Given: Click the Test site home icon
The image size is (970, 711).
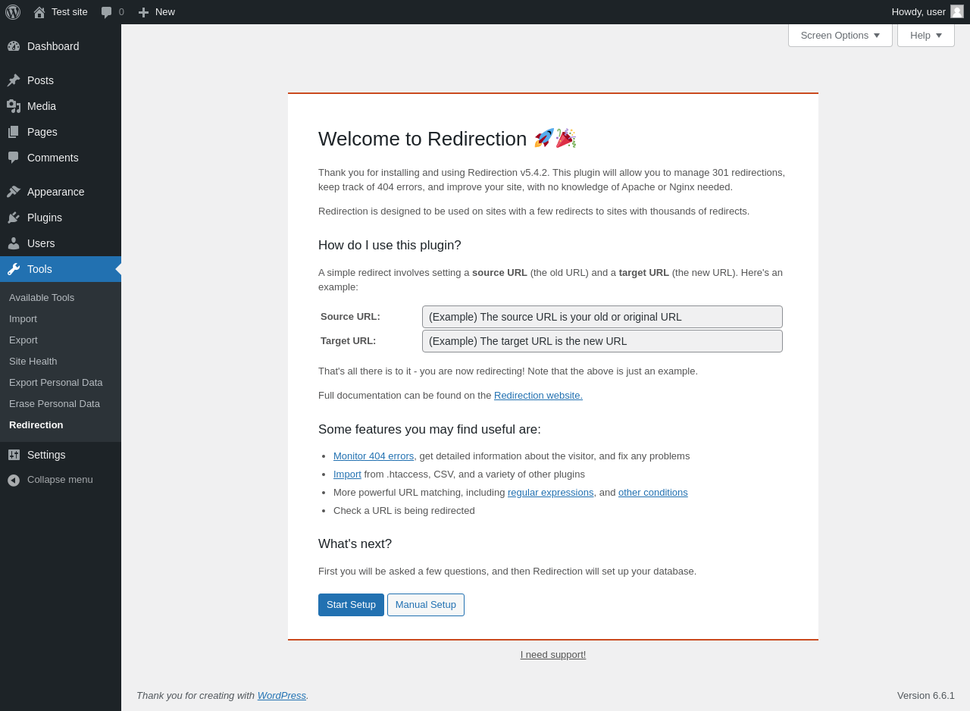Looking at the screenshot, I should click(x=39, y=12).
